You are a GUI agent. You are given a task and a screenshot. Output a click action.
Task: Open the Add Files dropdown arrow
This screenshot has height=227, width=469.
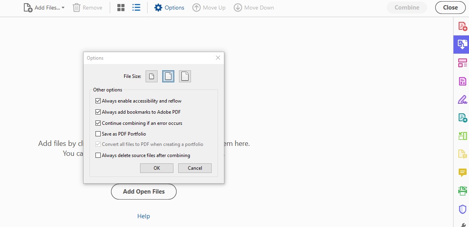63,8
